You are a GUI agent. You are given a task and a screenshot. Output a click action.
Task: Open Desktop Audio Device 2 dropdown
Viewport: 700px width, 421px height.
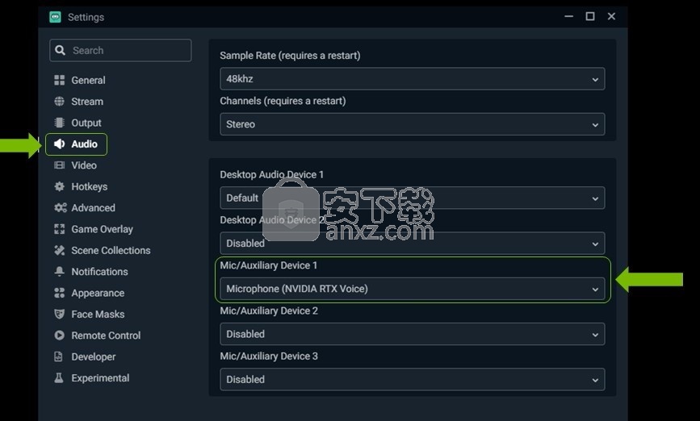(x=413, y=244)
